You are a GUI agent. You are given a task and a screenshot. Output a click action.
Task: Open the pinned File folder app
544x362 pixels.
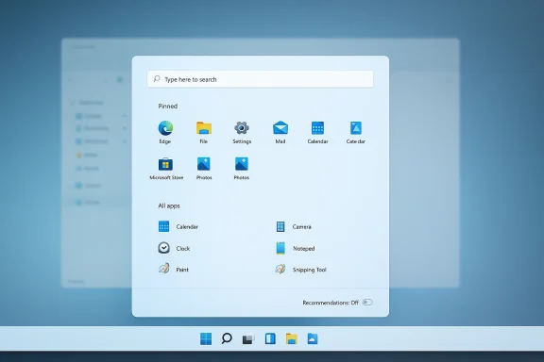point(204,132)
